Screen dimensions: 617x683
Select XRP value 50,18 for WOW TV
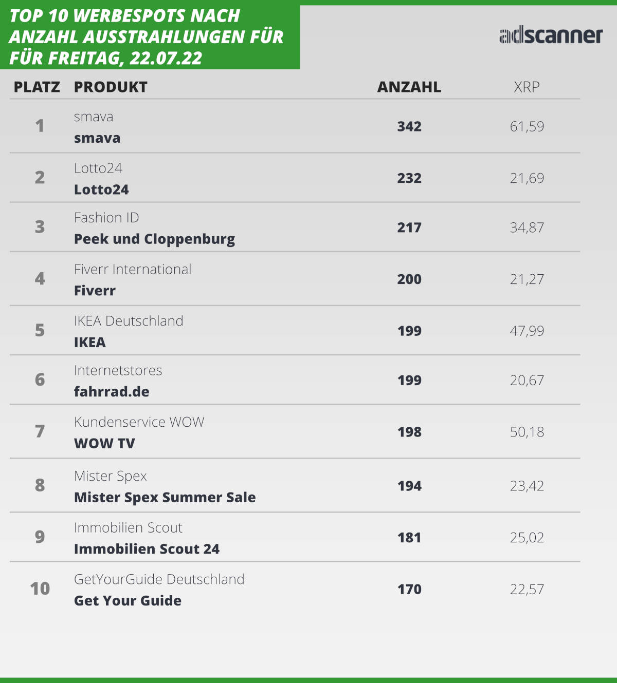527,432
